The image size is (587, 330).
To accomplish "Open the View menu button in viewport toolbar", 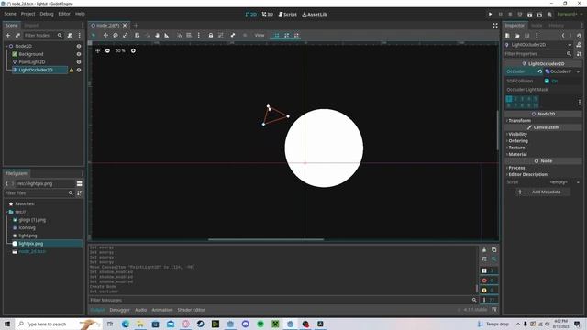I will pyautogui.click(x=260, y=35).
